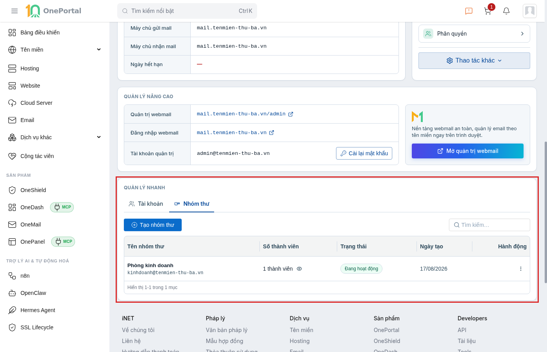Image resolution: width=547 pixels, height=352 pixels.
Task: Select the Nhóm thư tab
Action: 192,204
